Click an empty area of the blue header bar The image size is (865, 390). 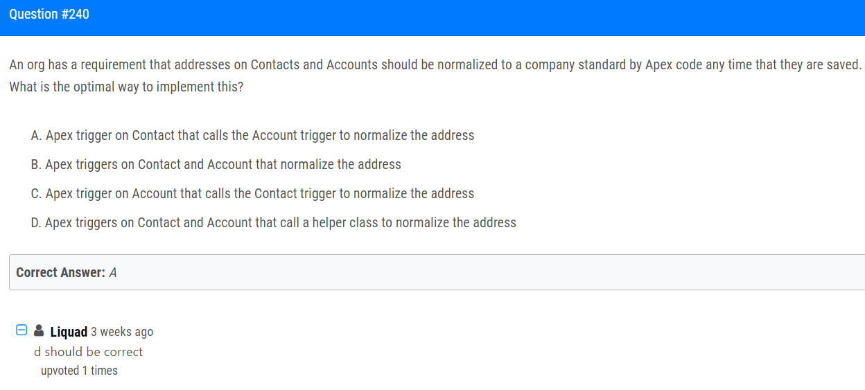pyautogui.click(x=485, y=17)
